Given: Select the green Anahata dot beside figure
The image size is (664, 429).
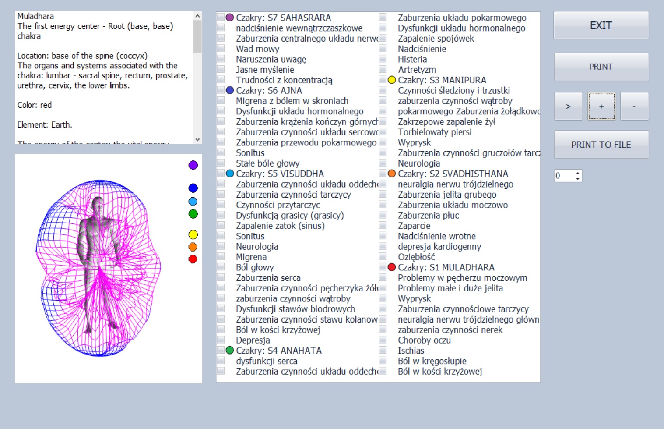Looking at the screenshot, I should [193, 214].
